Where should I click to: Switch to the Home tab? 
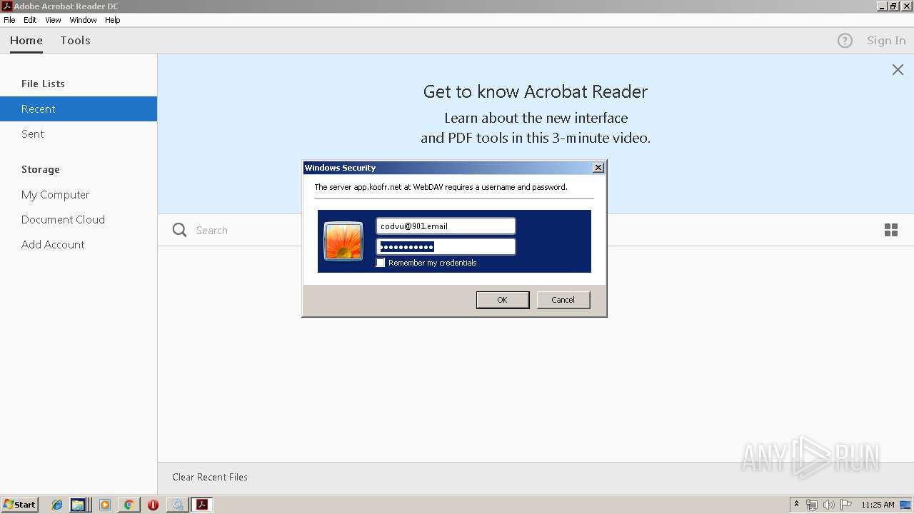26,41
